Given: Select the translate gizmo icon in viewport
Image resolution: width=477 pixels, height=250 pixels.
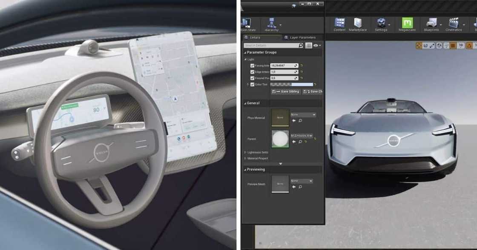Looking at the screenshot, I should click(419, 45).
